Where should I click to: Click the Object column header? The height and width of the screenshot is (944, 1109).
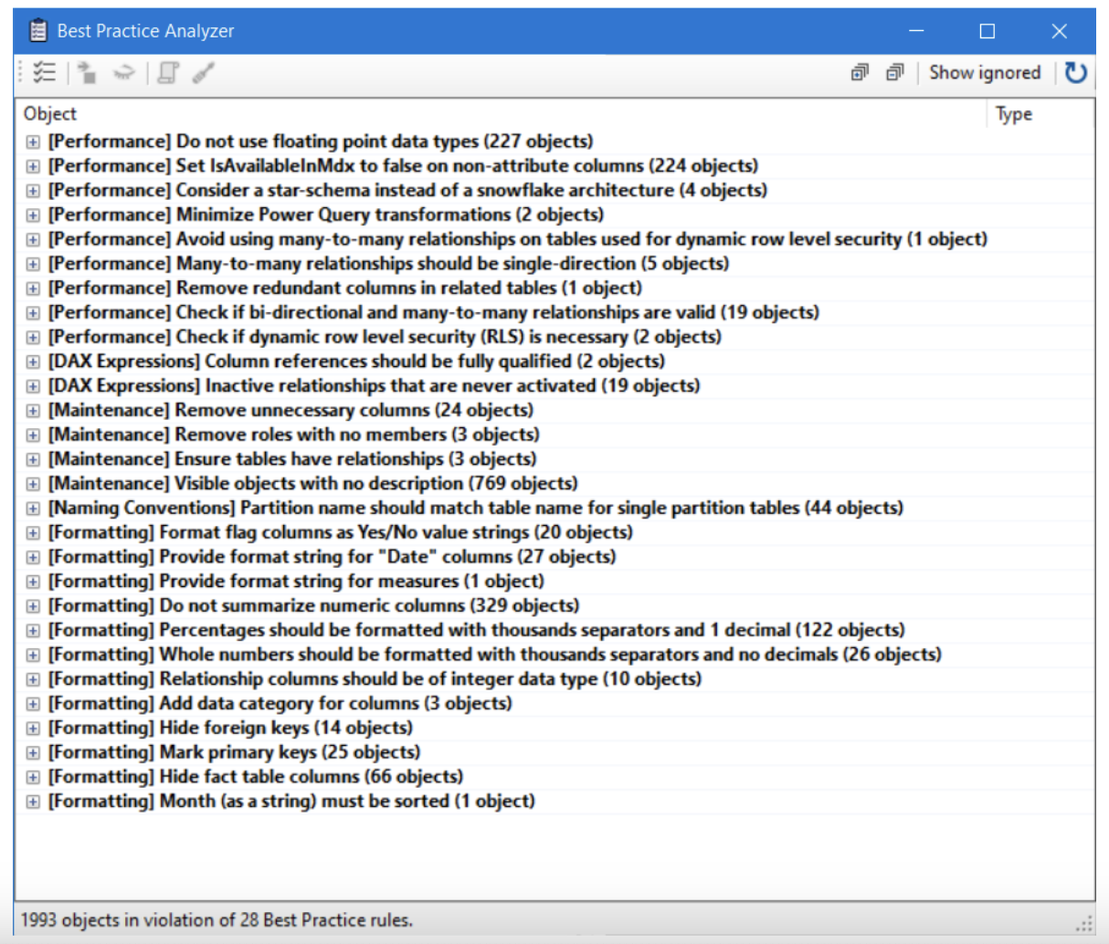[50, 114]
